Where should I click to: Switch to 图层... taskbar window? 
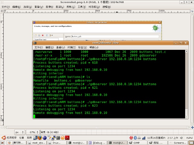(x=158, y=143)
